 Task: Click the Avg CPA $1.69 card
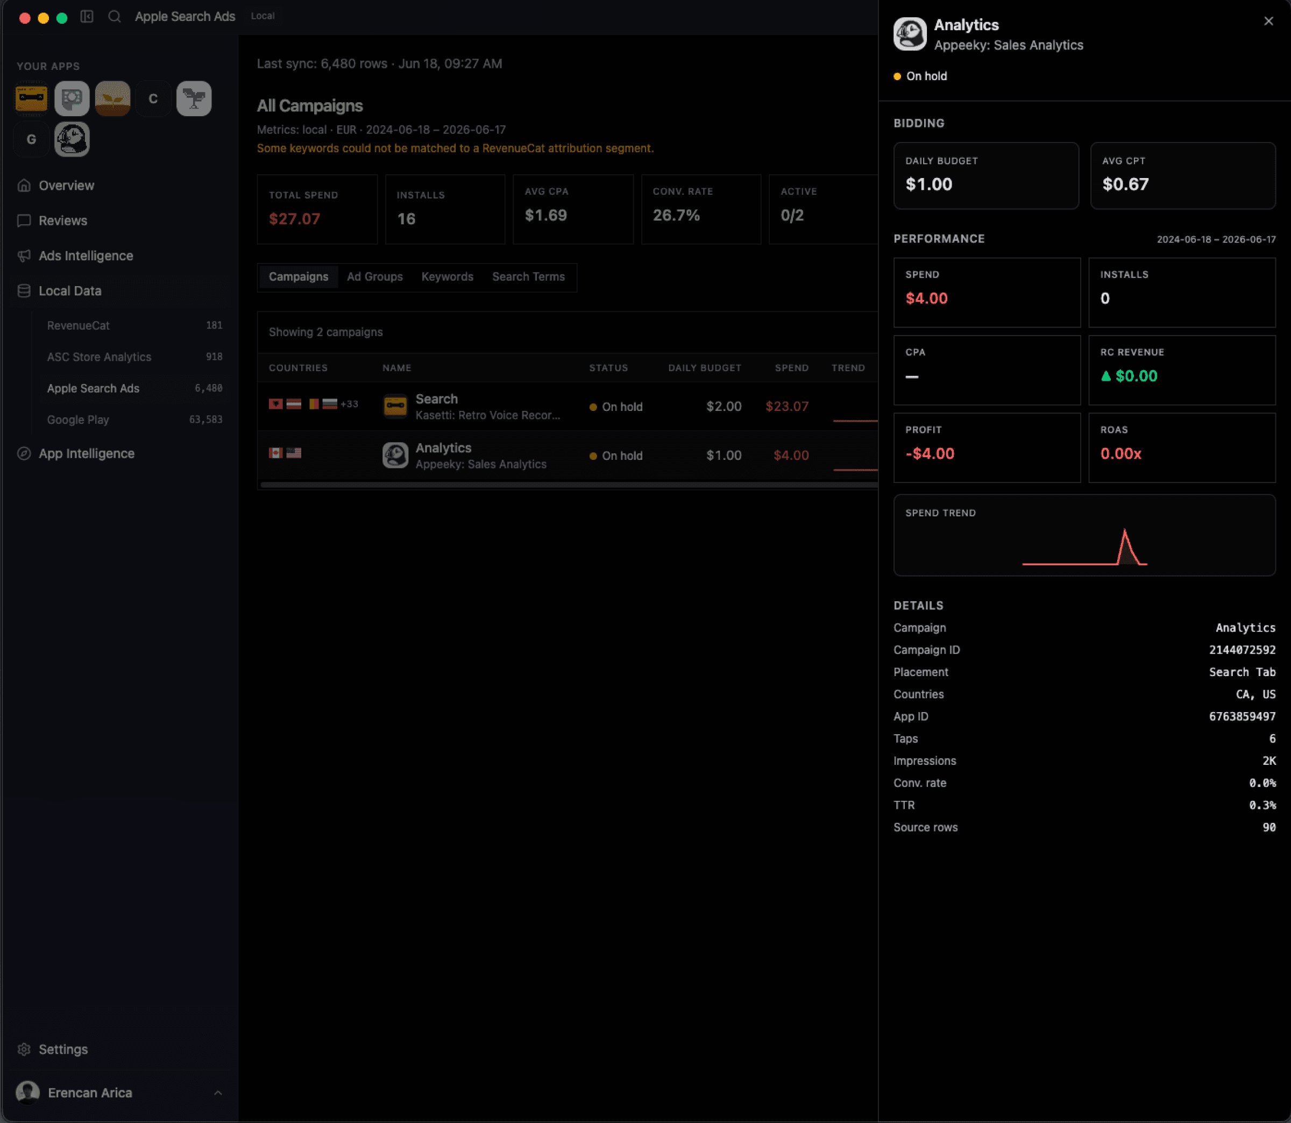[x=573, y=209]
